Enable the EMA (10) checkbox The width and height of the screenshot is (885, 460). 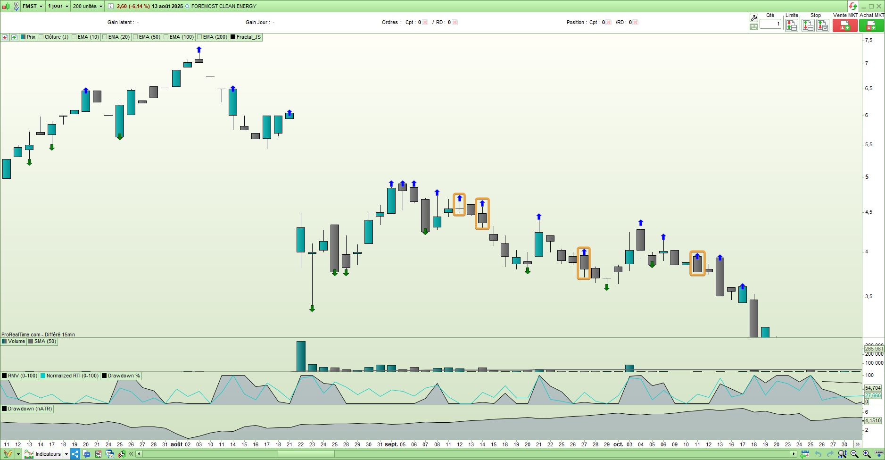coord(74,37)
